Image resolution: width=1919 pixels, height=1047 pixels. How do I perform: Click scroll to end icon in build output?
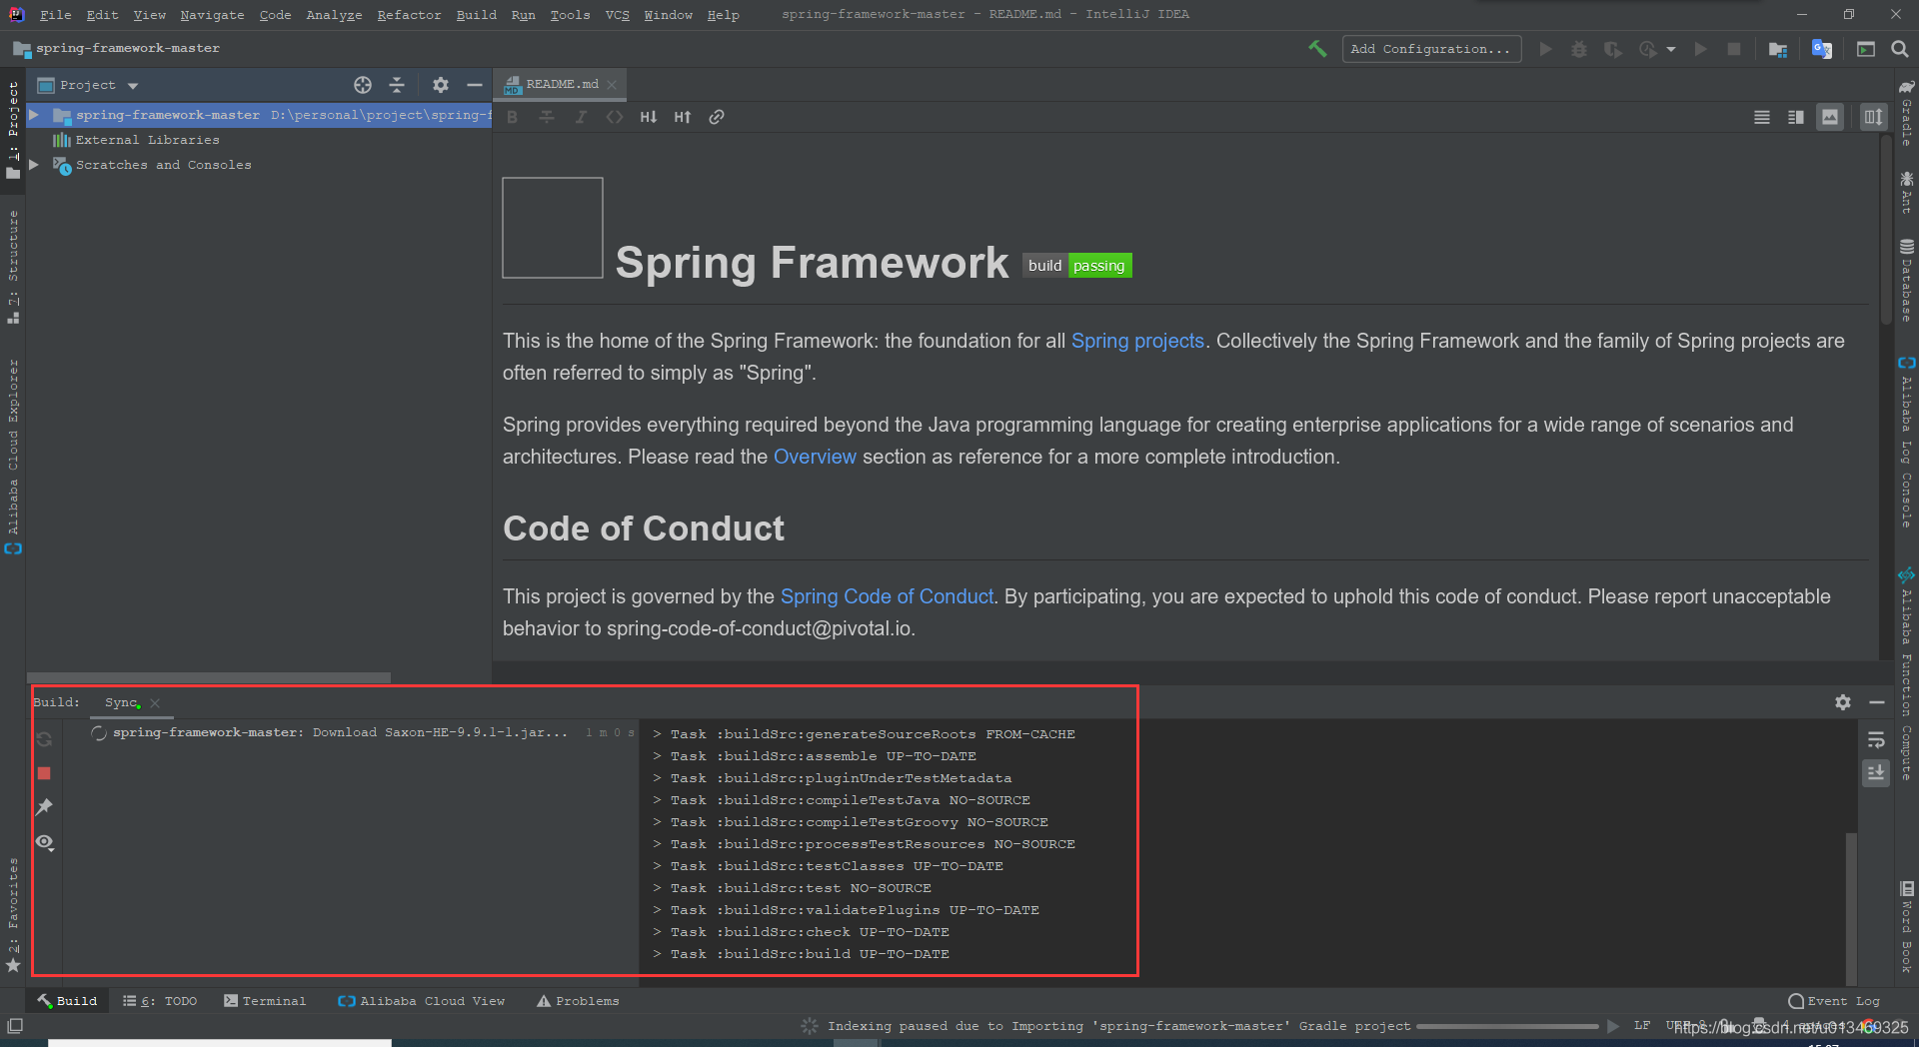point(1876,773)
